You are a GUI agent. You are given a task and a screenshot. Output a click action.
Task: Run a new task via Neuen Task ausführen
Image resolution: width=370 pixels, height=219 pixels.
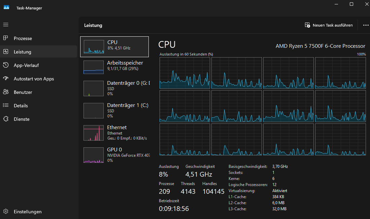click(x=329, y=25)
